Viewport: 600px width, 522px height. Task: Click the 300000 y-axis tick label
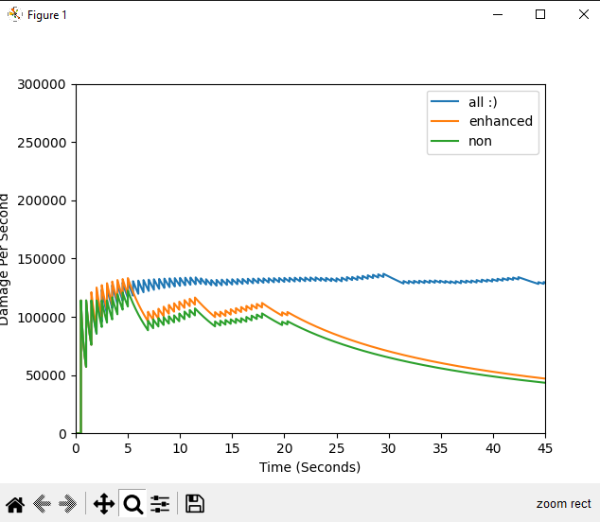coord(43,85)
